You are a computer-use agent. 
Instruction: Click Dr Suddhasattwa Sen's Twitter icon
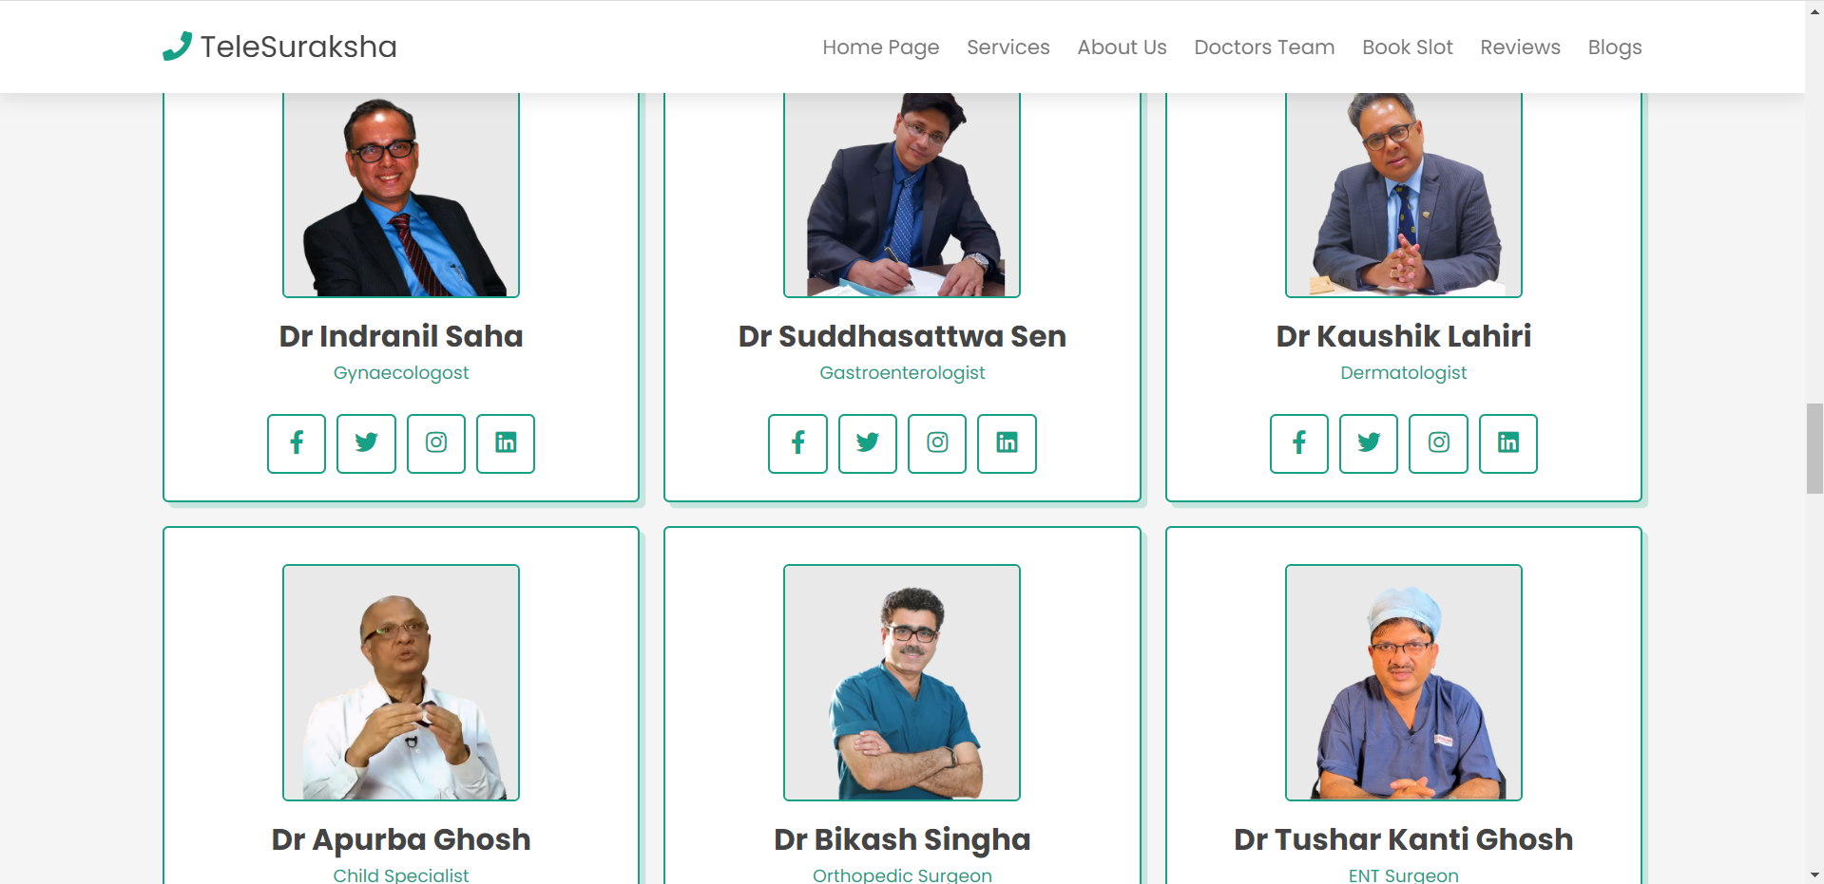868,443
